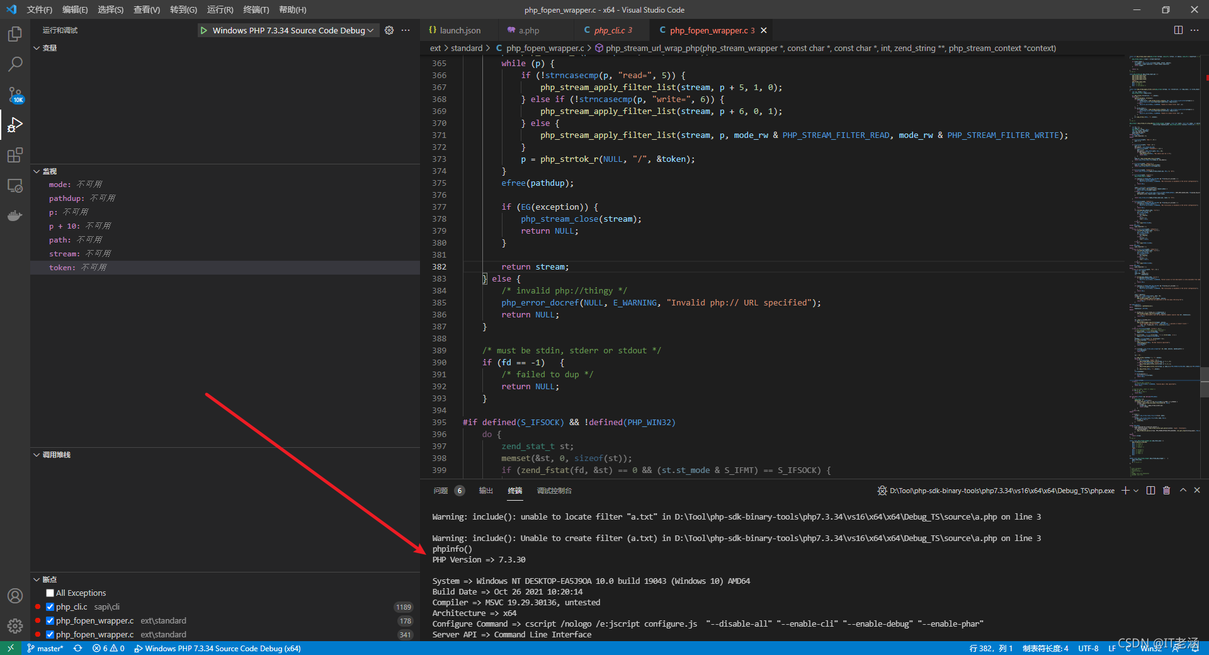Screen dimensions: 1209x655
Task: Disable php_fopen_wrapper.c line 178 breakpoint checkbox
Action: pos(50,621)
